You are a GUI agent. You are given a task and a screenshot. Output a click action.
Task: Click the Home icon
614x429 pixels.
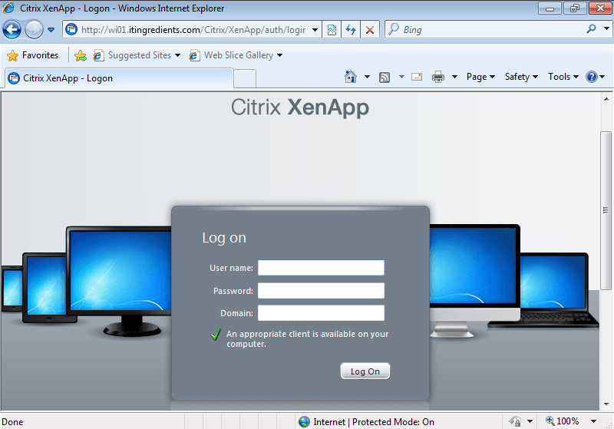coord(351,77)
